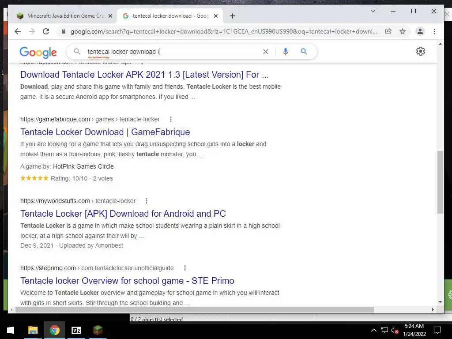Click the scroll-up arrow of page scrollbar
This screenshot has width=452, height=339.
coord(440,44)
